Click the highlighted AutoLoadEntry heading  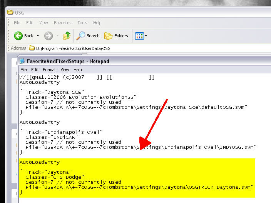(x=40, y=162)
